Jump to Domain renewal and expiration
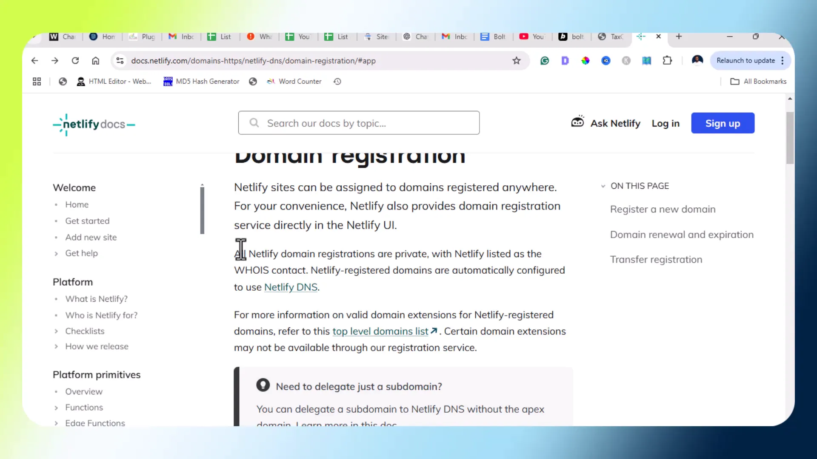The image size is (817, 459). pyautogui.click(x=682, y=235)
